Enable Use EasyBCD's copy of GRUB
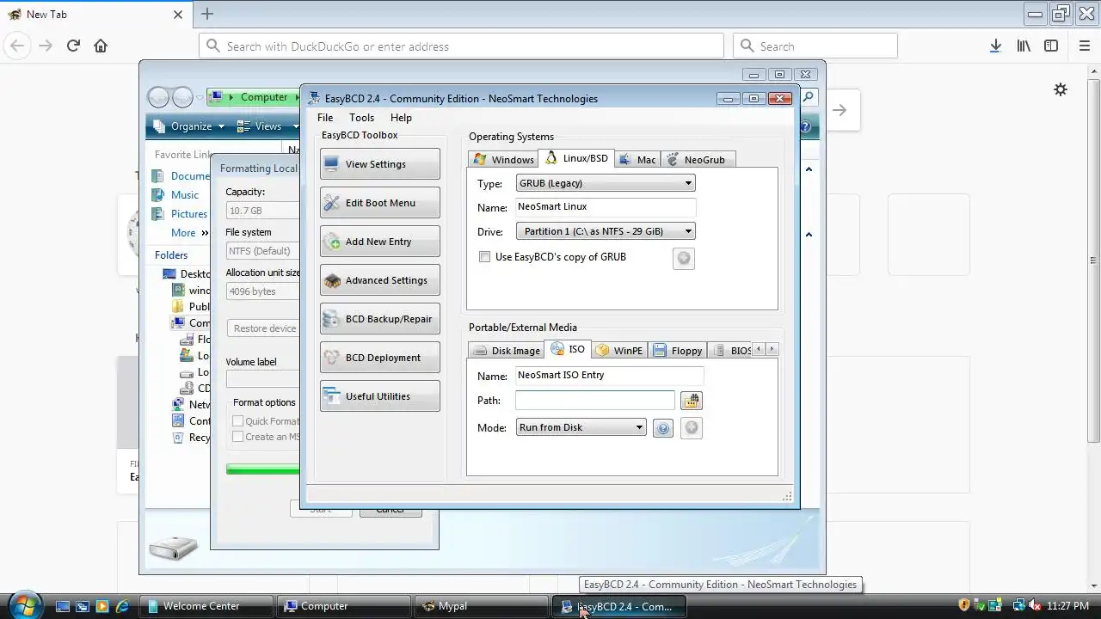This screenshot has width=1101, height=619. pyautogui.click(x=485, y=257)
